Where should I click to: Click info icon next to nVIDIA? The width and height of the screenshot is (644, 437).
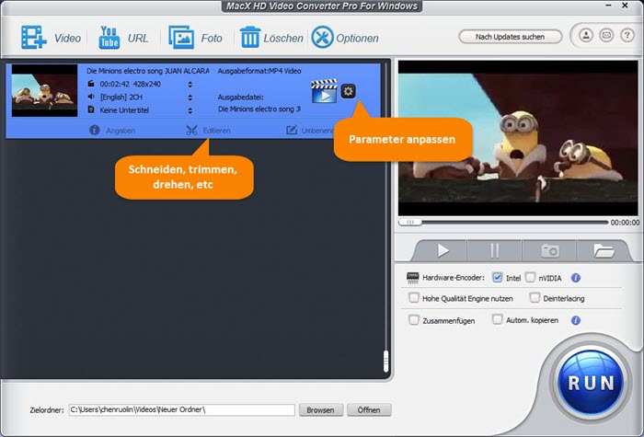(576, 278)
